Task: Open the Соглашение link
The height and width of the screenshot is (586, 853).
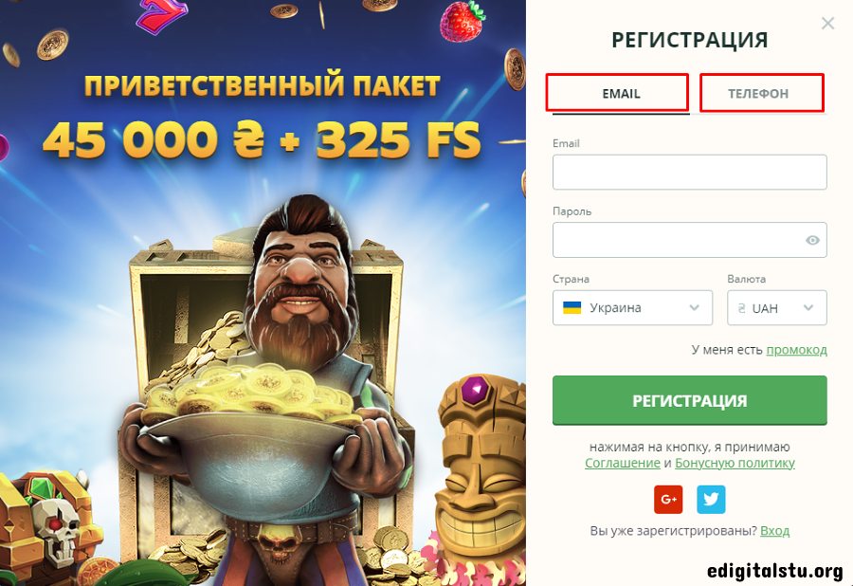Action: 623,463
